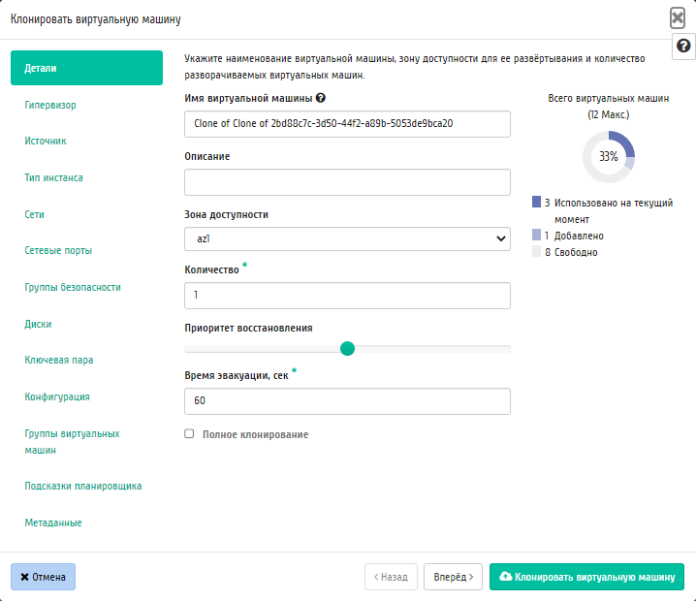696x601 pixels.
Task: Focus the Описание input field
Action: (347, 182)
